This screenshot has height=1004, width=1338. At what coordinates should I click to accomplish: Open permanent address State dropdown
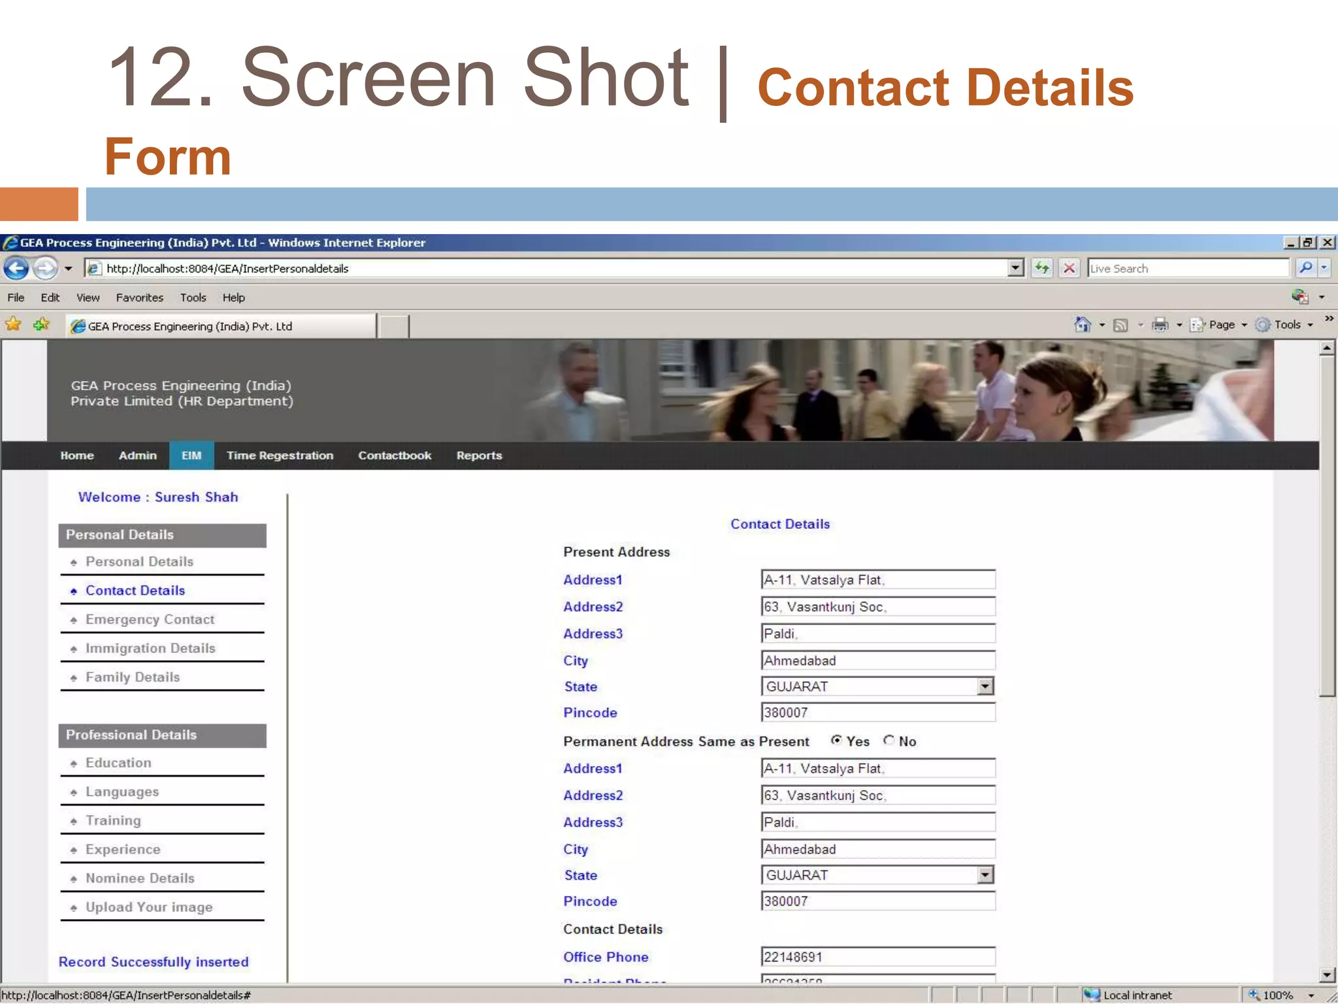[x=985, y=875]
